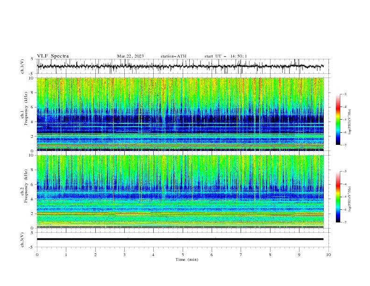Image resolution: width=370 pixels, height=286 pixels.
Task: Click ch.2 colorbar log(PSD) label
Action: [350, 199]
